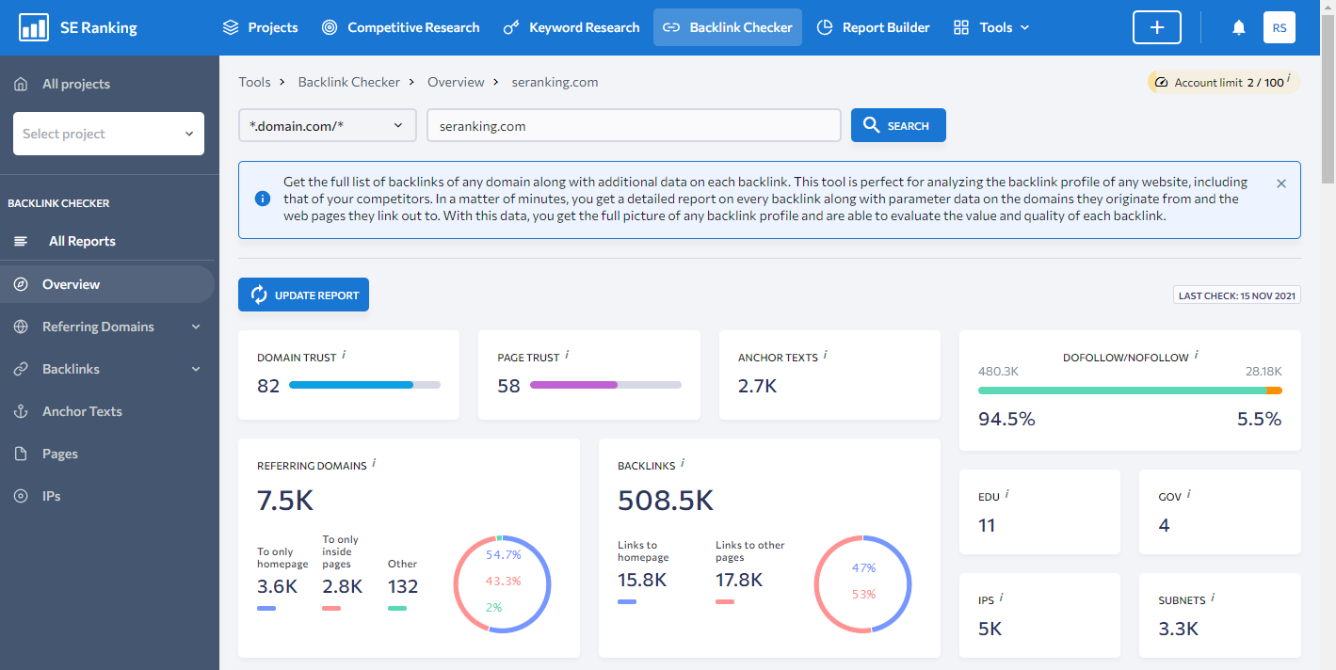Click the Referring Domains card info icon
The width and height of the screenshot is (1336, 670).
tap(374, 463)
